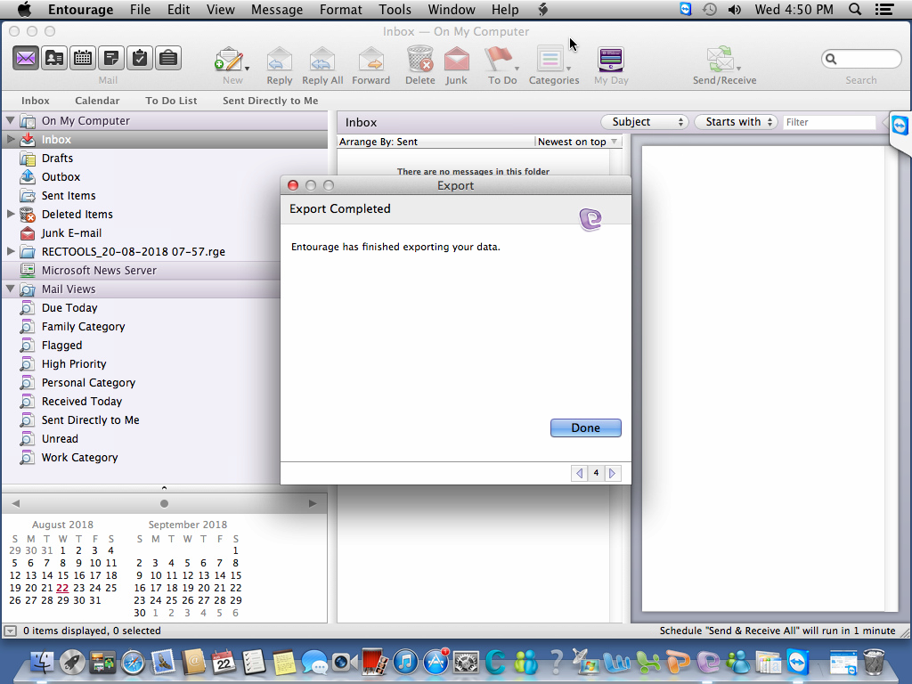Select the Drafts folder
Image resolution: width=912 pixels, height=684 pixels.
pos(57,159)
